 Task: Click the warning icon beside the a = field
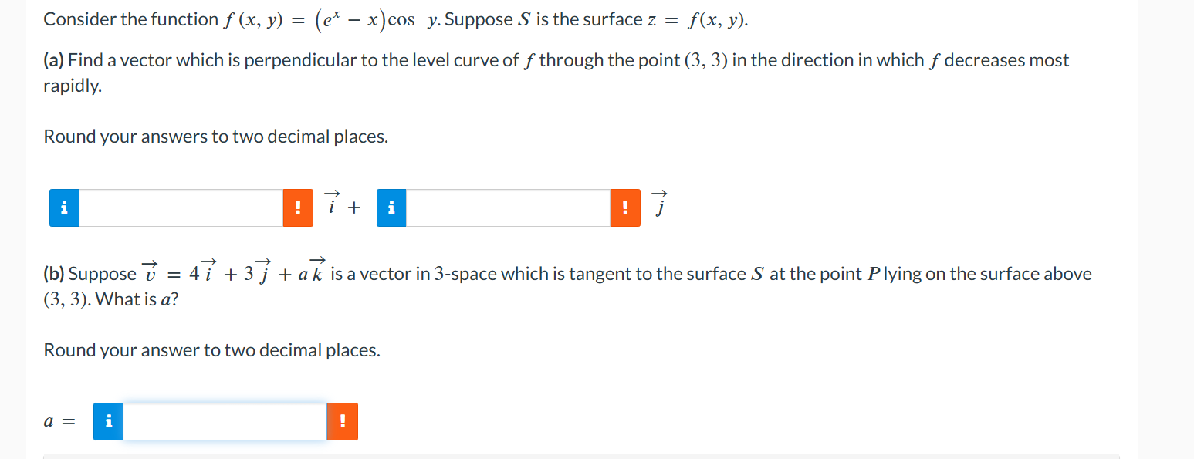pos(342,421)
